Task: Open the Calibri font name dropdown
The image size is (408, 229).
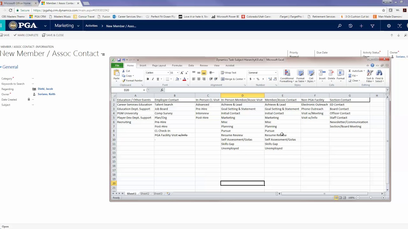Action: pos(168,73)
